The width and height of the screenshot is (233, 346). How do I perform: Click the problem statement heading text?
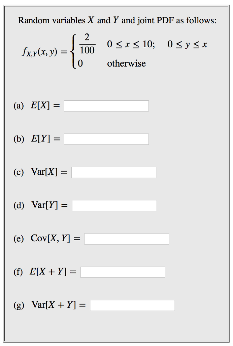[x=116, y=20]
